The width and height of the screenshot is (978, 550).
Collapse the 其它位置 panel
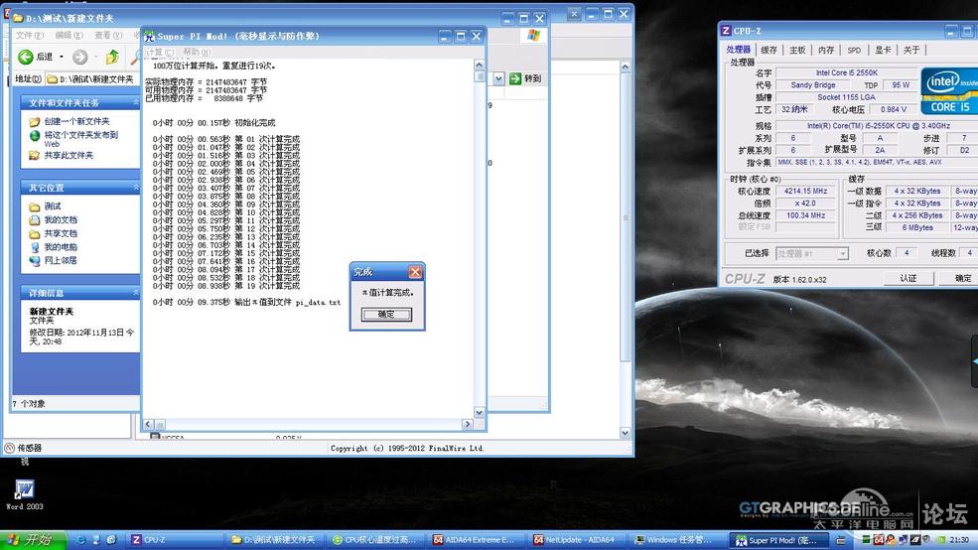click(x=135, y=187)
